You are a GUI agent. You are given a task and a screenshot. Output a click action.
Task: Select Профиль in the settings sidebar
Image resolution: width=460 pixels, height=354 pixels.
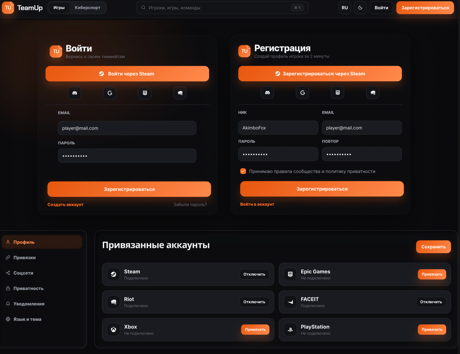point(42,242)
